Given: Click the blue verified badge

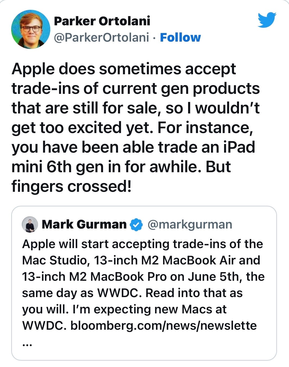Looking at the screenshot, I should click(136, 225).
